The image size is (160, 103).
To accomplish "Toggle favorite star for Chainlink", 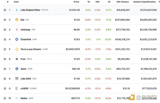I will coord(5,39).
